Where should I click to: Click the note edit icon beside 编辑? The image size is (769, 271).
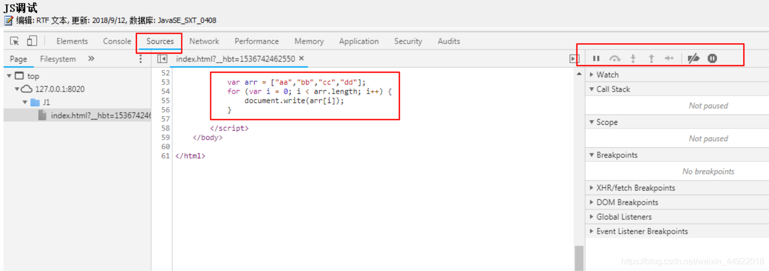8,21
